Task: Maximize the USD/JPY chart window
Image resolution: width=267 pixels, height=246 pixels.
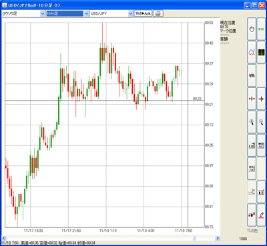Action: [x=255, y=5]
